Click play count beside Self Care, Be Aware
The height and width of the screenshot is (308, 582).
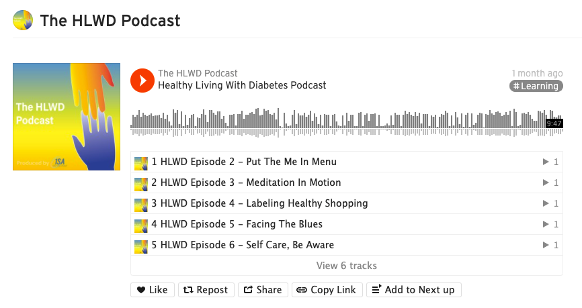[x=551, y=246]
